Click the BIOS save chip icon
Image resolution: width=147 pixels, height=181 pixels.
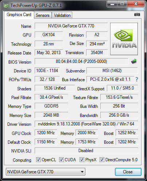point(134,61)
